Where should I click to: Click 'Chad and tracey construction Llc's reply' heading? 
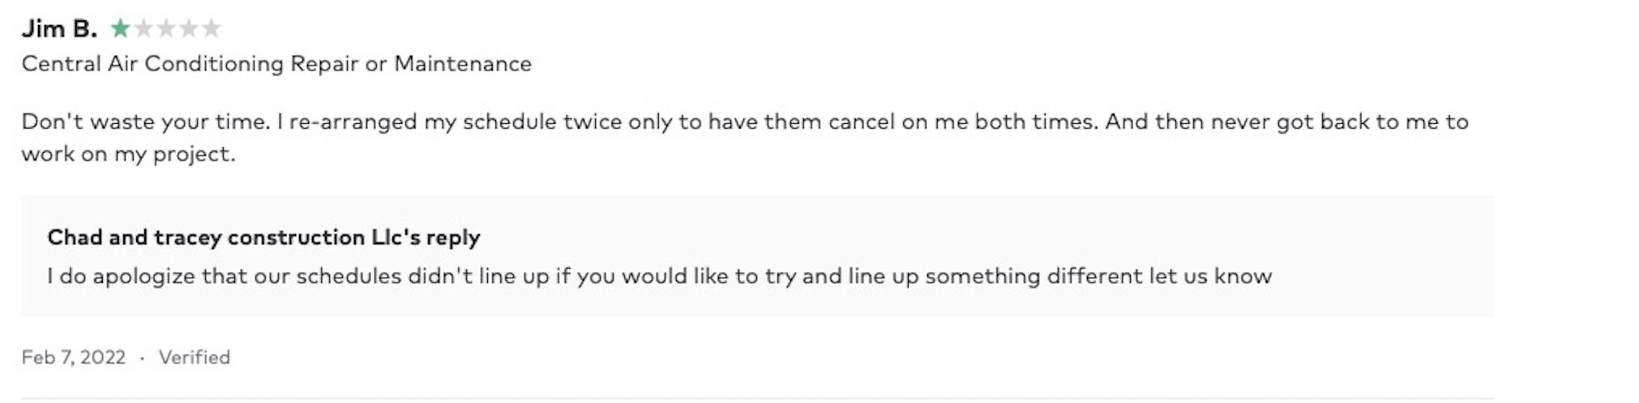[263, 237]
